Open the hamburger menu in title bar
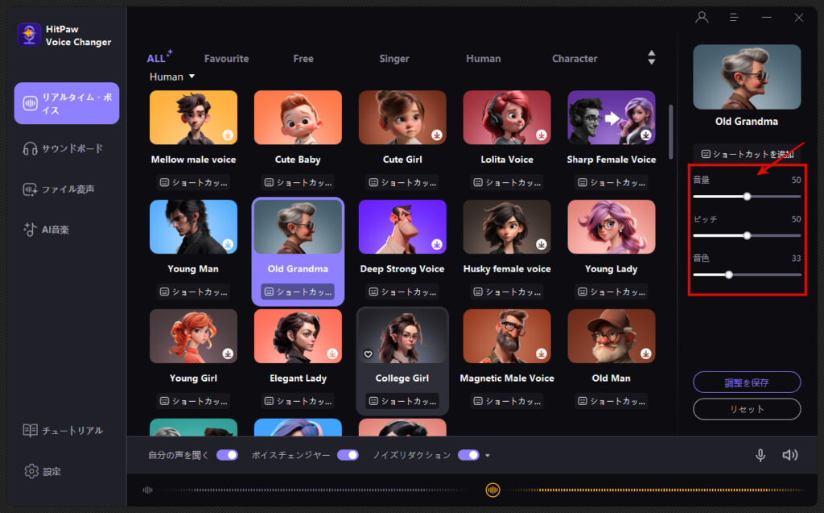Viewport: 824px width, 513px height. (x=734, y=17)
